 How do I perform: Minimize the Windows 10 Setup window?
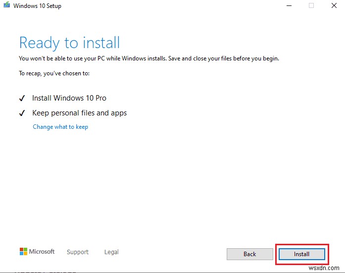pos(289,5)
